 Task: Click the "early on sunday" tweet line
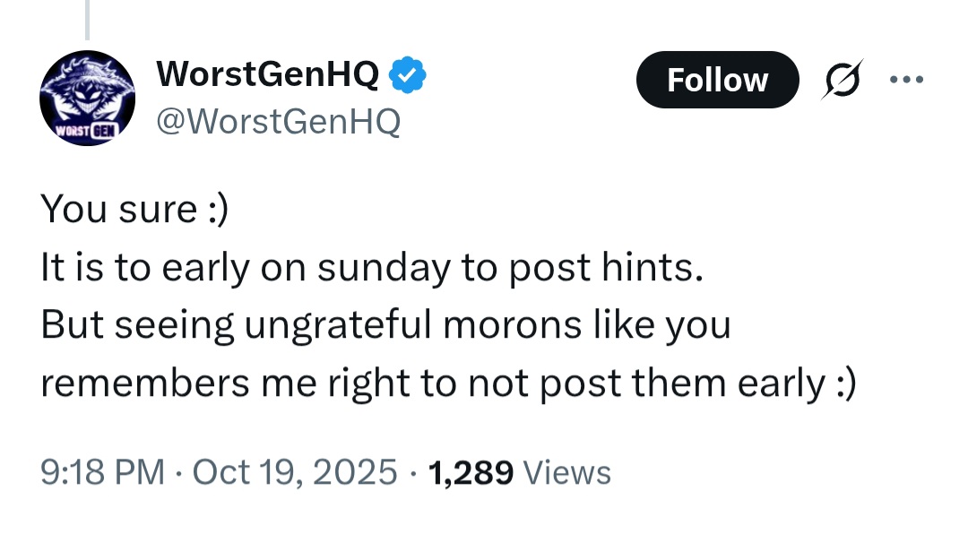pos(367,267)
